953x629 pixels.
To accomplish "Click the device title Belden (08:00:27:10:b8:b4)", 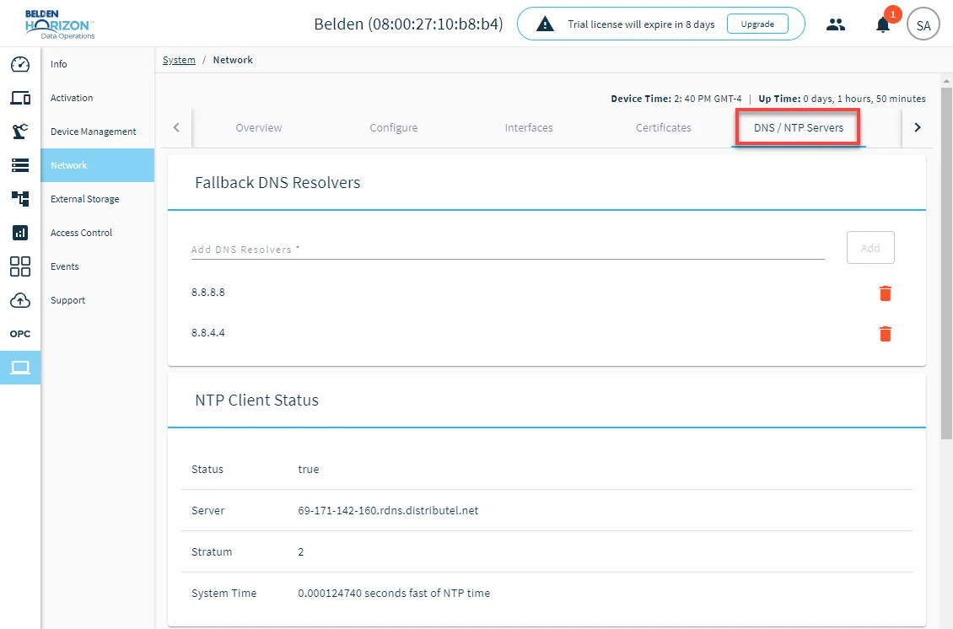I will pos(408,24).
